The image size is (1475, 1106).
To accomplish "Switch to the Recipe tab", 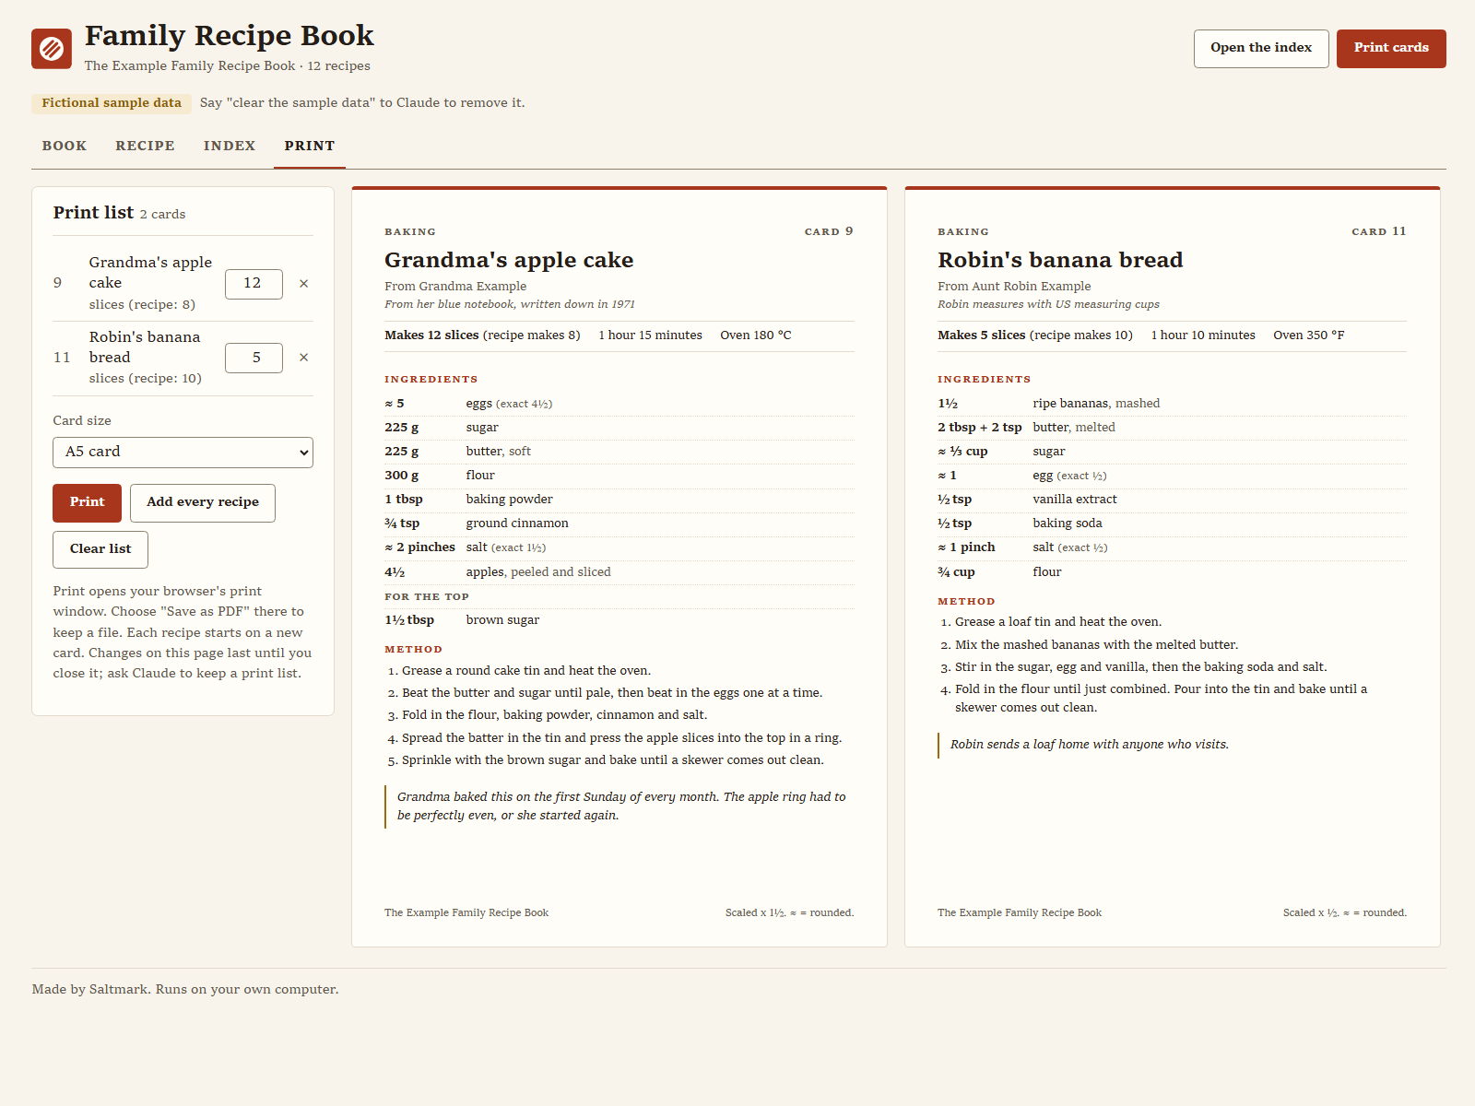I will (145, 146).
